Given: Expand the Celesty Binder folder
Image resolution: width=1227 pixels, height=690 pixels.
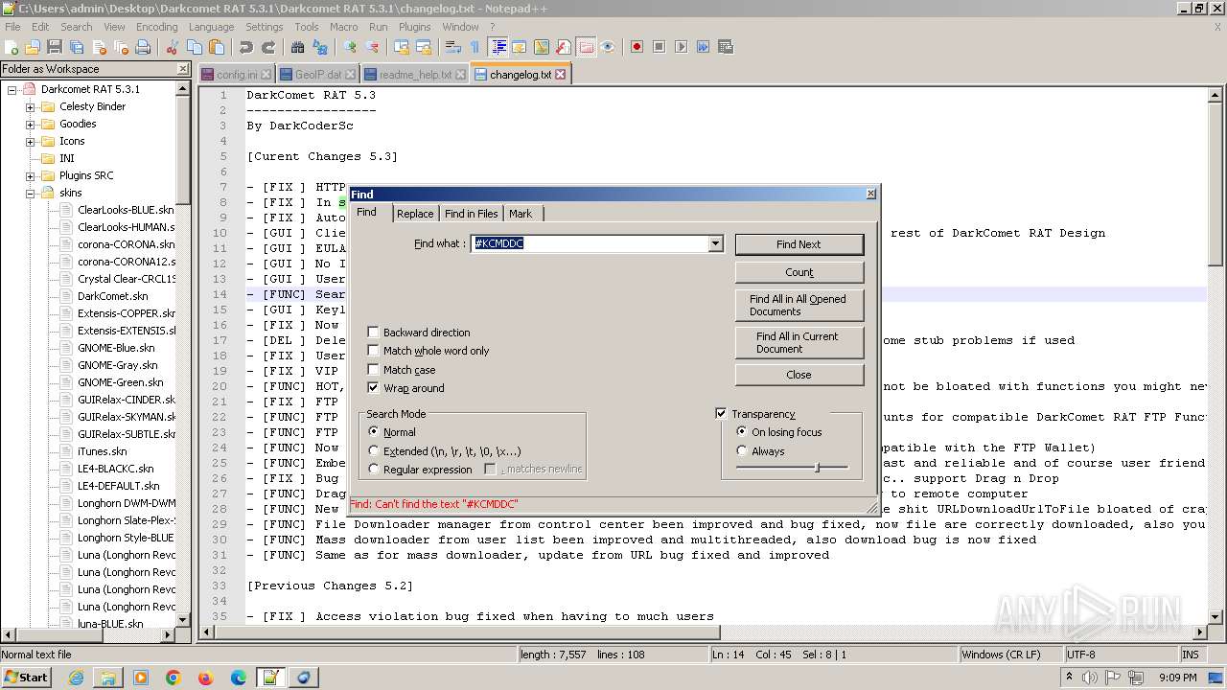Looking at the screenshot, I should point(30,106).
